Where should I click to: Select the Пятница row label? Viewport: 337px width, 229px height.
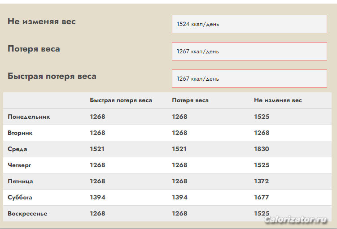(x=20, y=181)
